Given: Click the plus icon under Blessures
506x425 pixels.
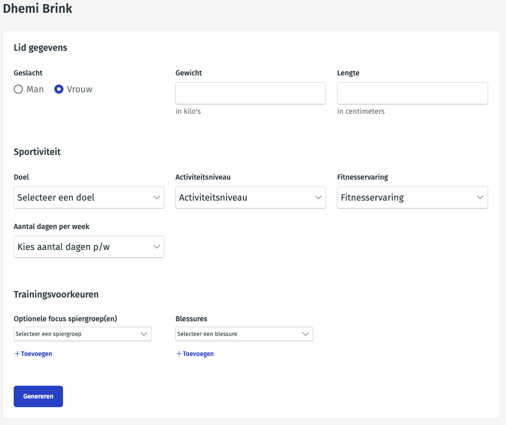Looking at the screenshot, I should coord(179,354).
